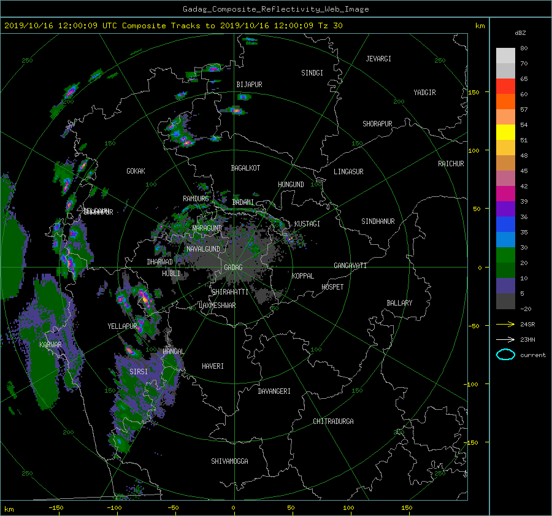Click the RAICHUR city label
The height and width of the screenshot is (516, 552).
[451, 164]
